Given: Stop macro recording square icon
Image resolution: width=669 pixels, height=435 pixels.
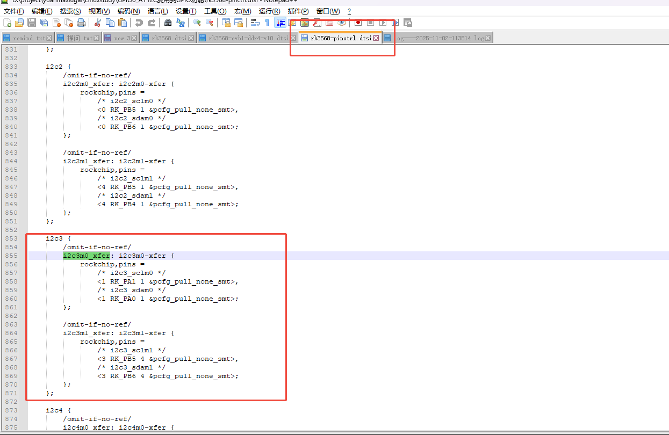Looking at the screenshot, I should pos(370,23).
